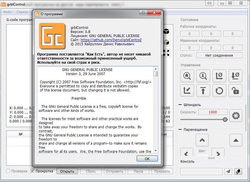Click the Home search icon in Управление
This screenshot has height=182, width=250.
187,76
